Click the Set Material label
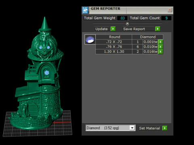This screenshot has height=145, width=194. click(x=150, y=128)
